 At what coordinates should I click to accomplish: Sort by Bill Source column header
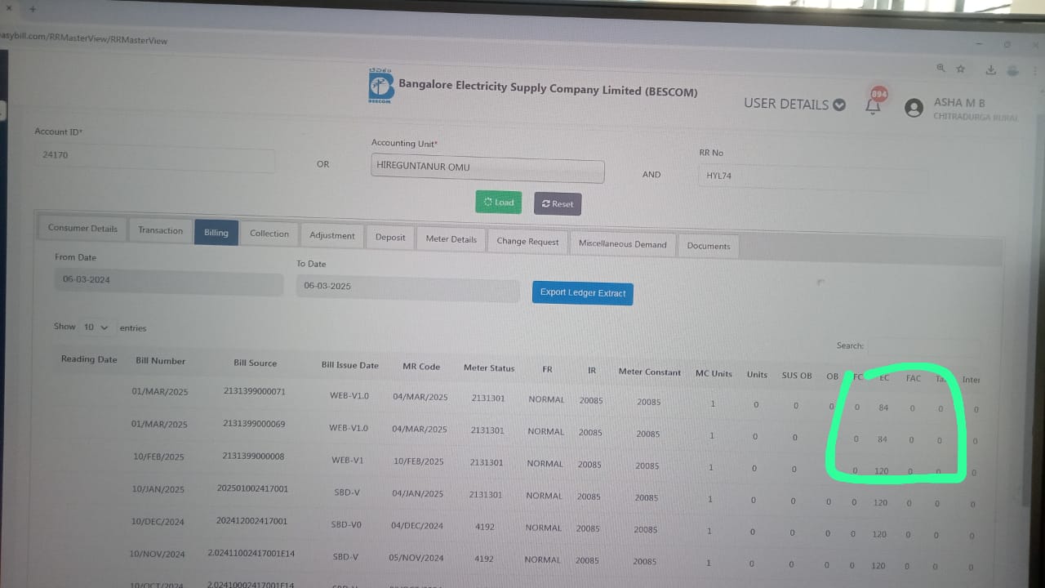tap(256, 363)
